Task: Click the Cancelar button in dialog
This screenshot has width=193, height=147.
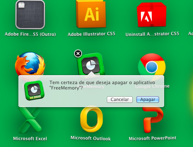Action: click(x=120, y=100)
